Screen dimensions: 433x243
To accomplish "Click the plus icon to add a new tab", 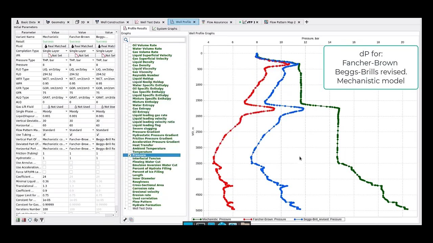I will click(x=306, y=22).
